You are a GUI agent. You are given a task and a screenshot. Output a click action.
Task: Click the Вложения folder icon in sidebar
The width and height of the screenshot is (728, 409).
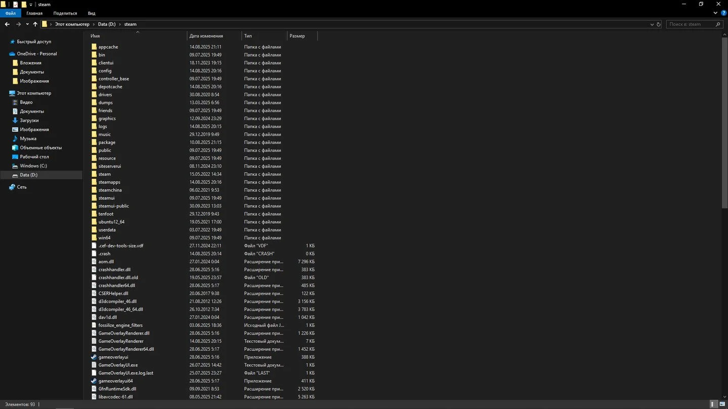click(x=15, y=63)
